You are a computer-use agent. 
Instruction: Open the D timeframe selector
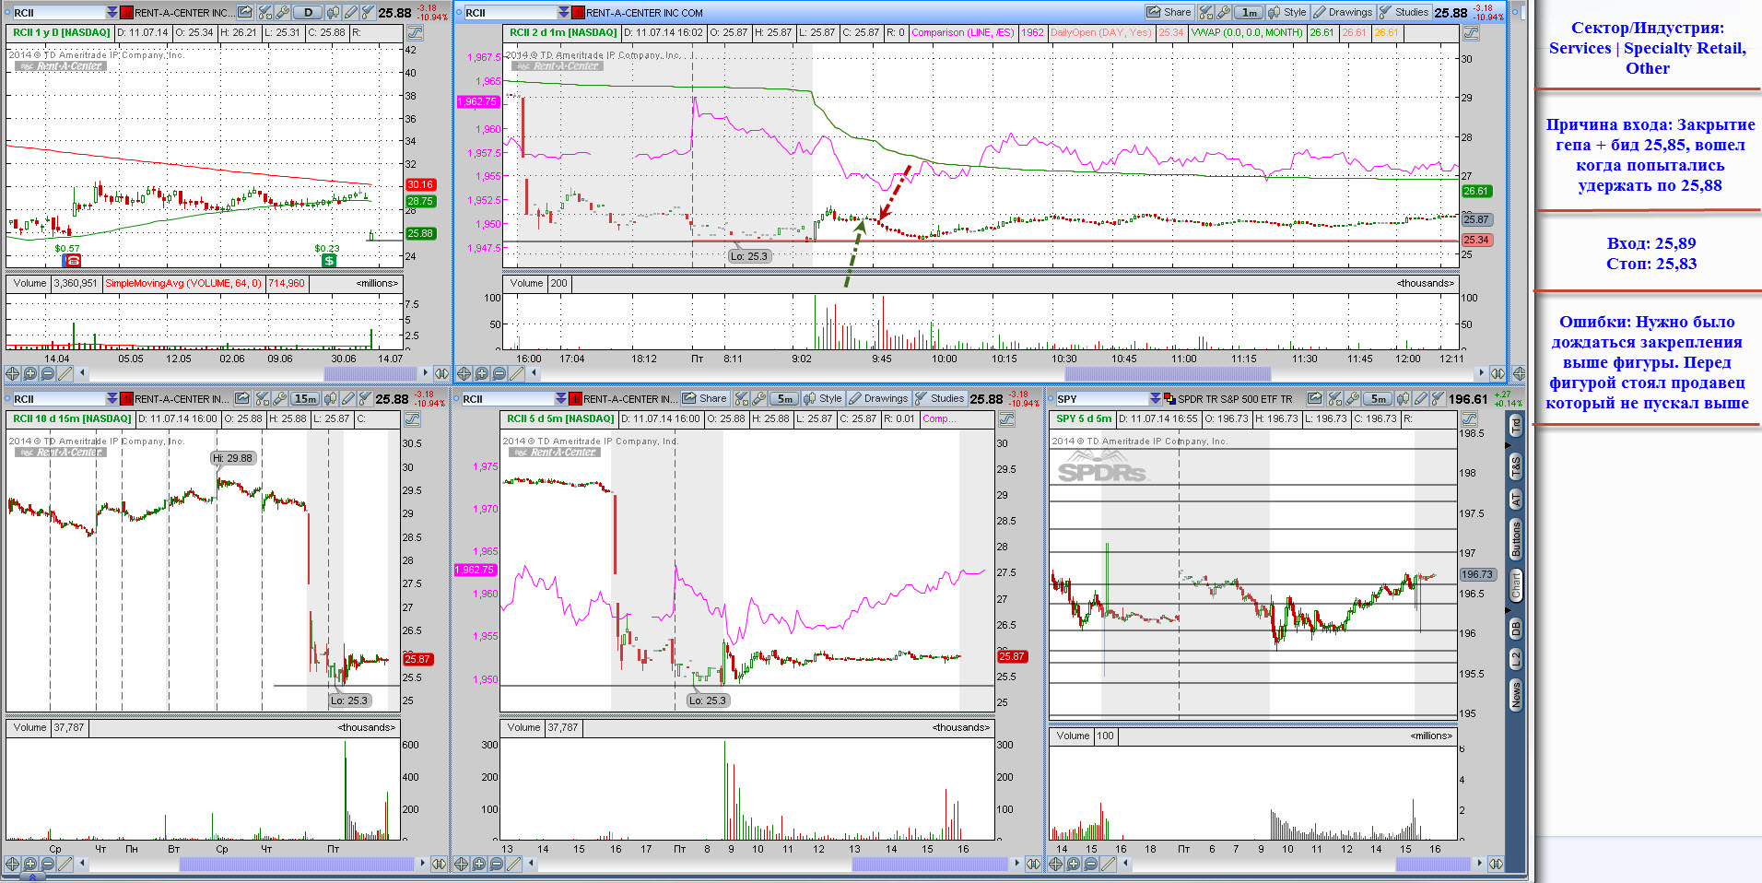pos(308,12)
